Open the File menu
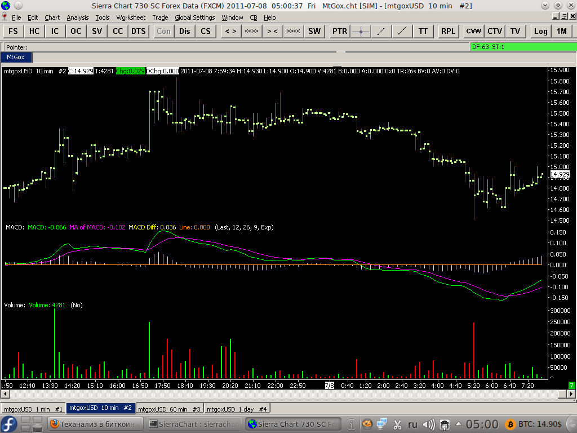 [x=16, y=17]
